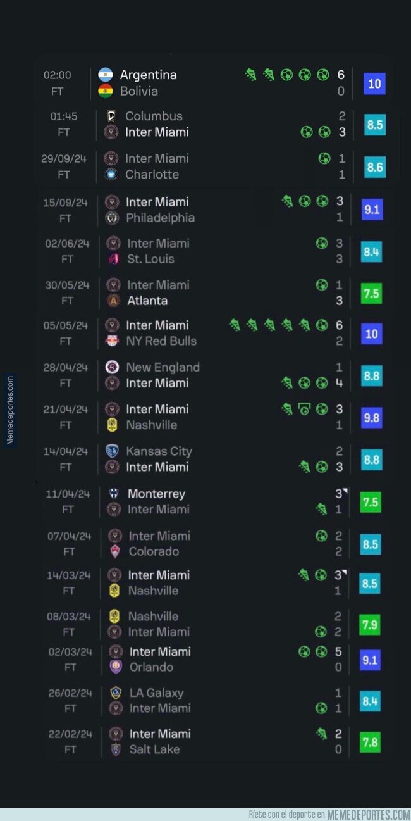Image resolution: width=411 pixels, height=821 pixels.
Task: Click the NY Red Bulls logo
Action: (113, 341)
